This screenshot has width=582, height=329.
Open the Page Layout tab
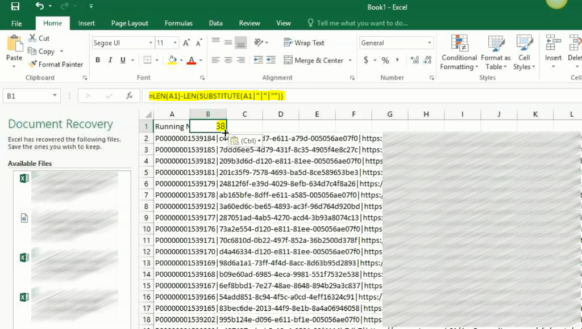coord(130,23)
